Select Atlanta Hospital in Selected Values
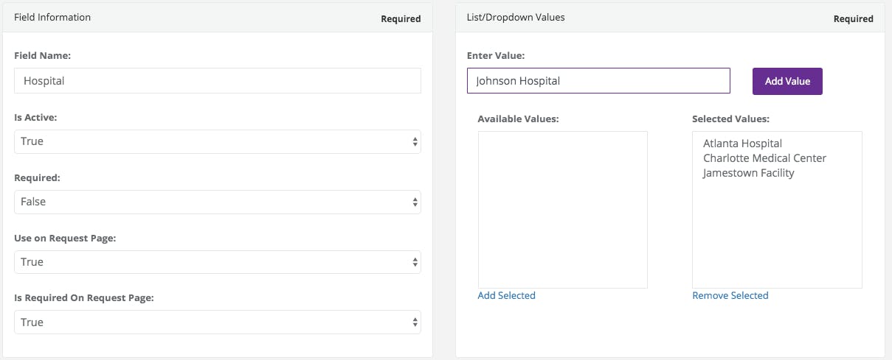892x360 pixels. [x=742, y=144]
